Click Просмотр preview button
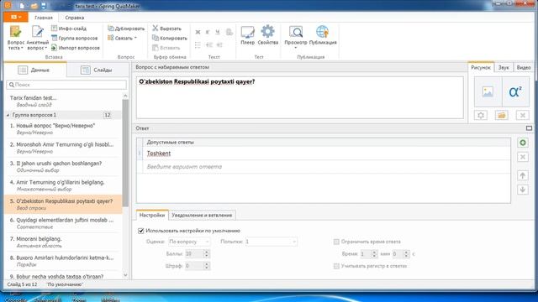 tap(295, 37)
